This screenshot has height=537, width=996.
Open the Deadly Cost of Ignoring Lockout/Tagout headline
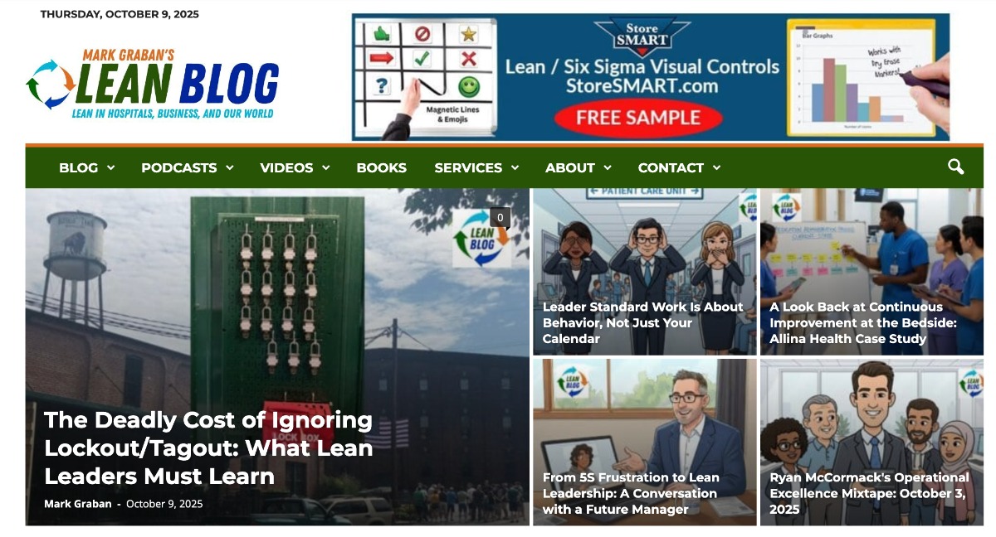point(208,448)
